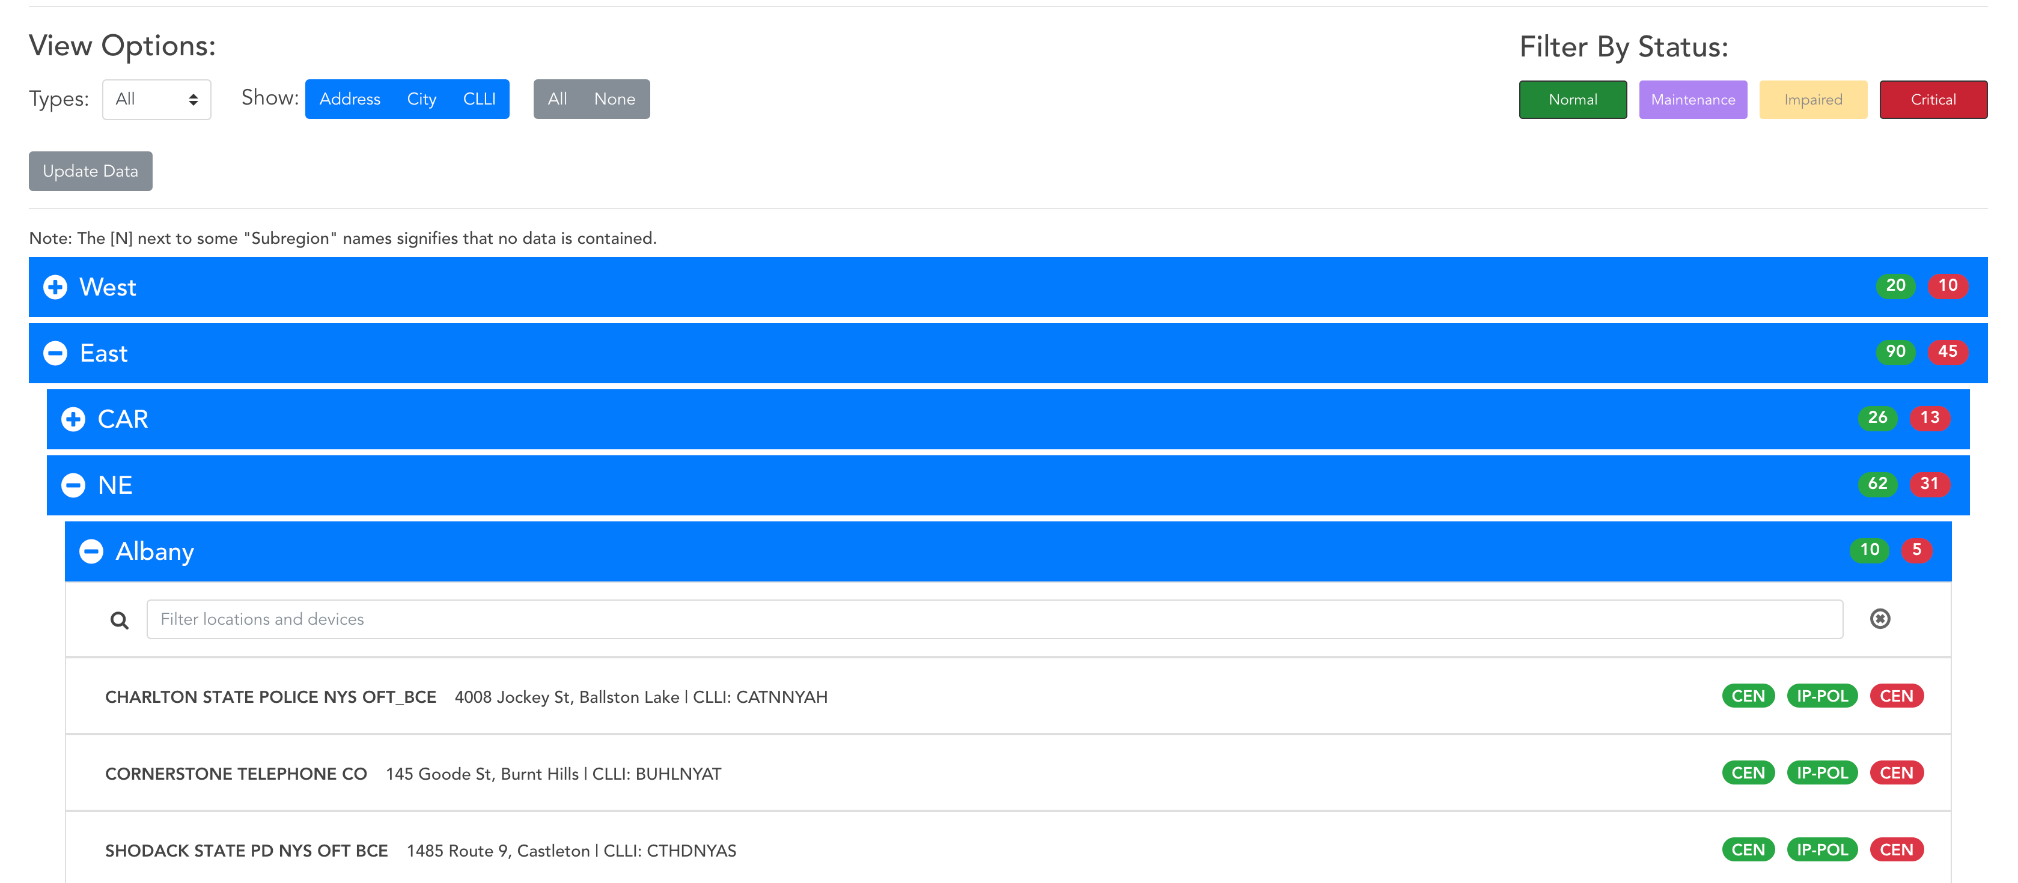This screenshot has width=2018, height=883.
Task: Select the None show preset
Action: tap(614, 100)
